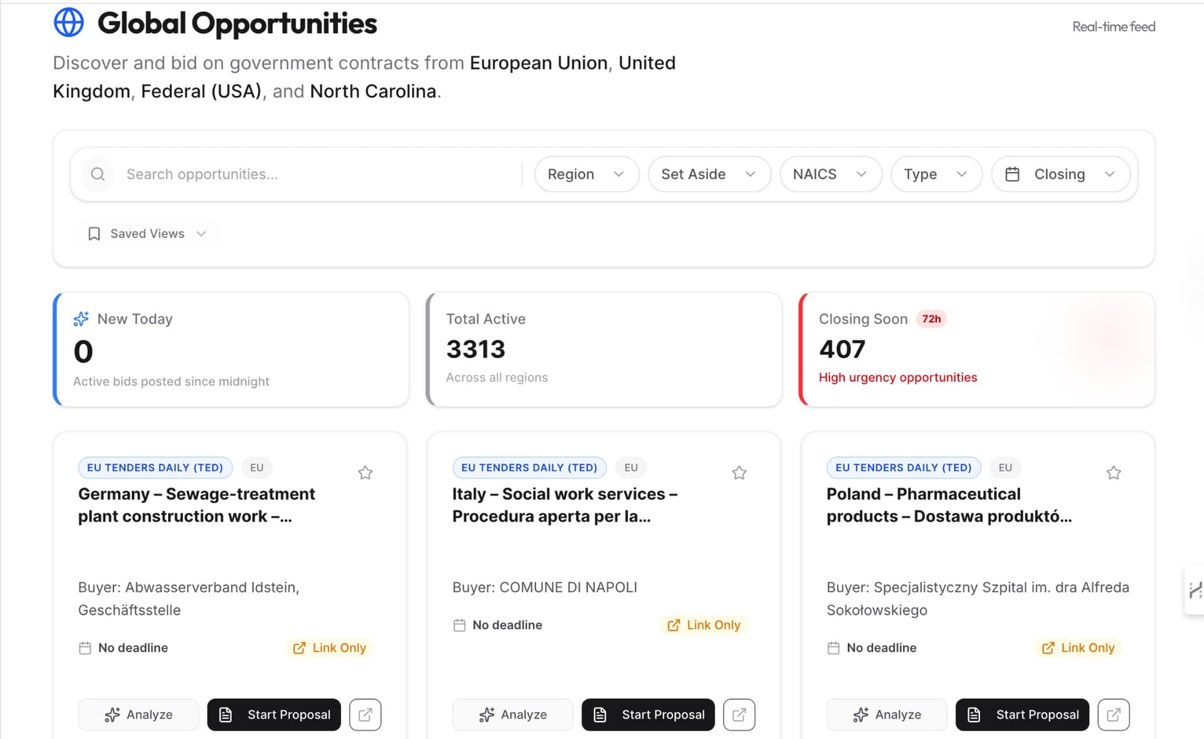Click the Link Only badge on the Germany card
Viewport: 1204px width, 739px height.
329,647
